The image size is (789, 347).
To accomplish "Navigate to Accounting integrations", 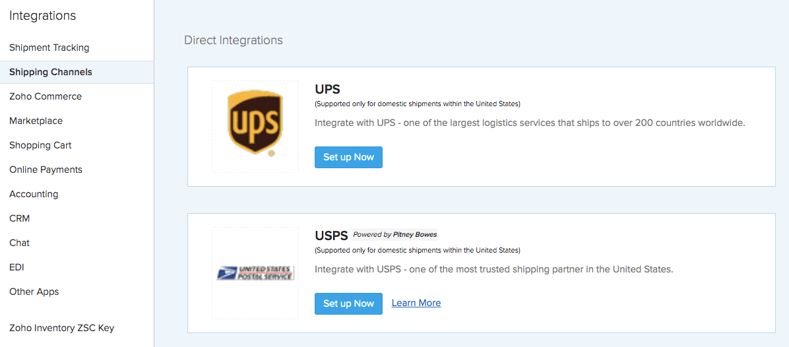I will [34, 194].
